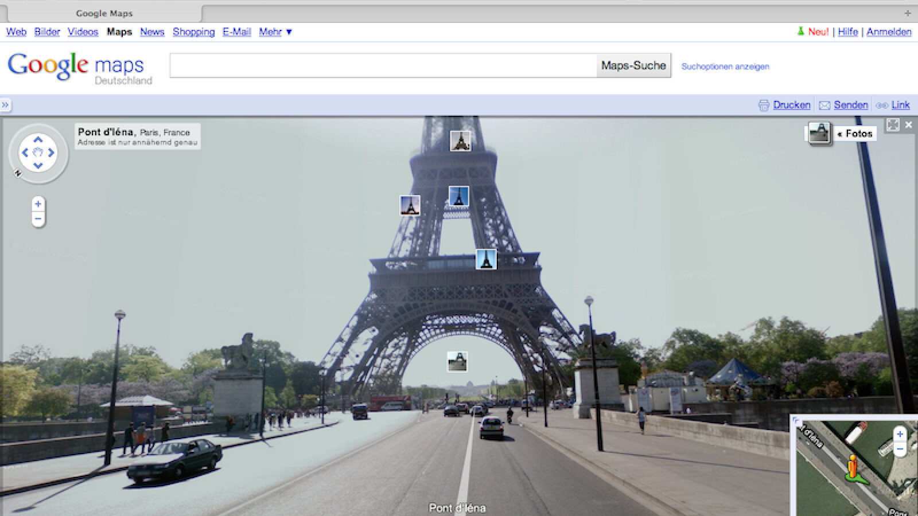Toggle fullscreen Street View mode

893,124
